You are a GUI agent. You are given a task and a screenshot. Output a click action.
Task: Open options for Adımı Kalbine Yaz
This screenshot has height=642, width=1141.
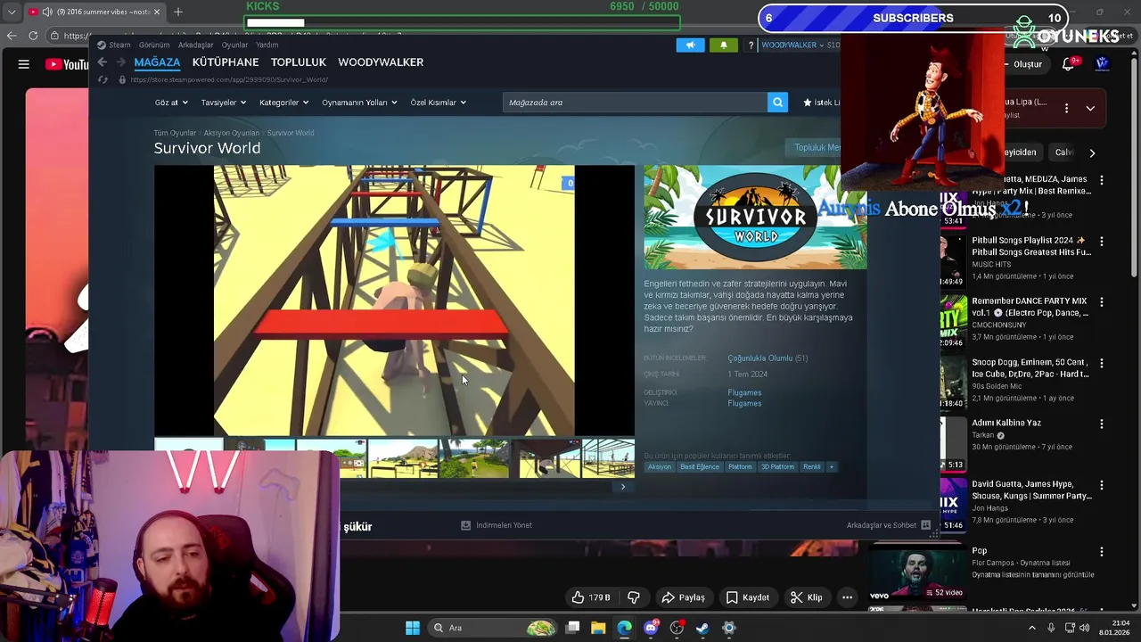click(x=1102, y=424)
